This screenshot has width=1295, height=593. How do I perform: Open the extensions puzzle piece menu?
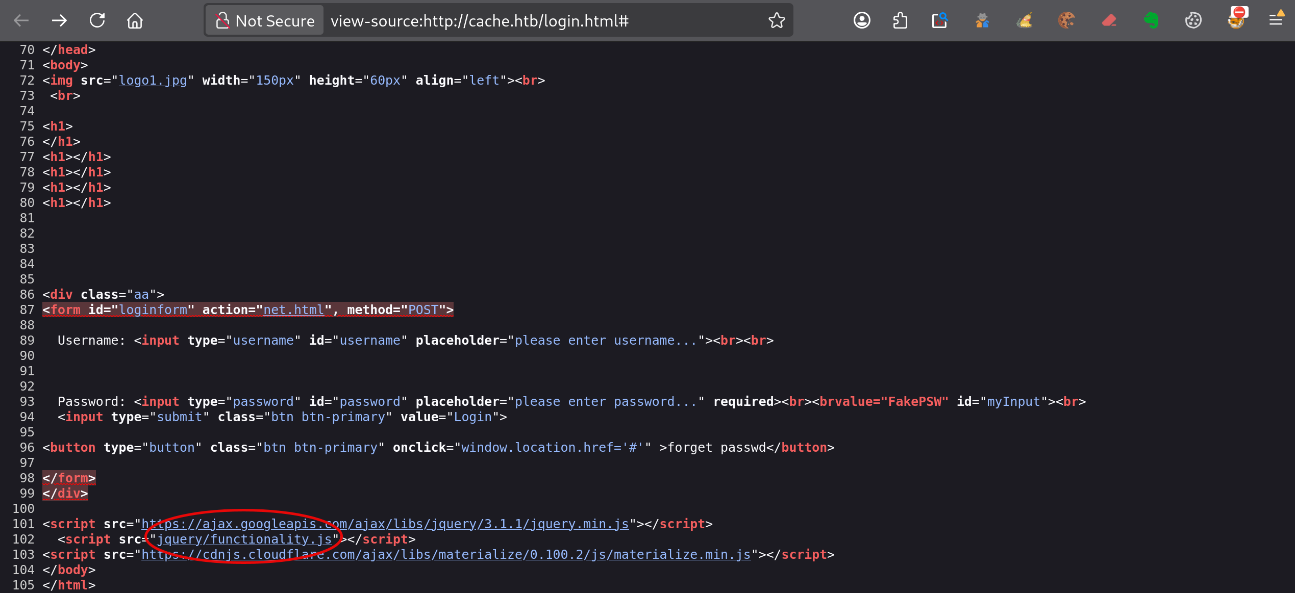(901, 21)
